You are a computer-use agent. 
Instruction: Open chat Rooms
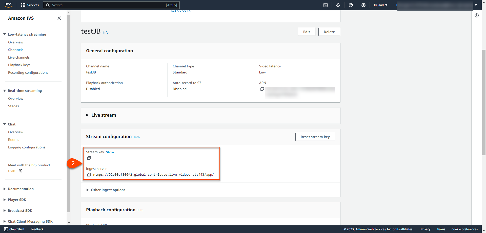(14, 140)
